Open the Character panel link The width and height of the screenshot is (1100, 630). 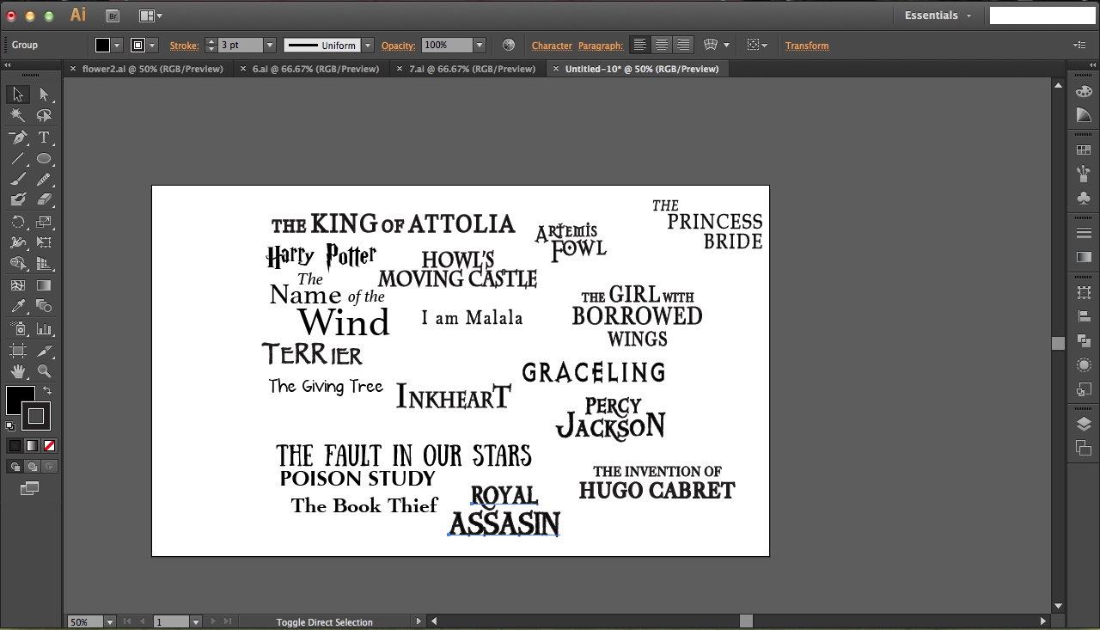[552, 46]
